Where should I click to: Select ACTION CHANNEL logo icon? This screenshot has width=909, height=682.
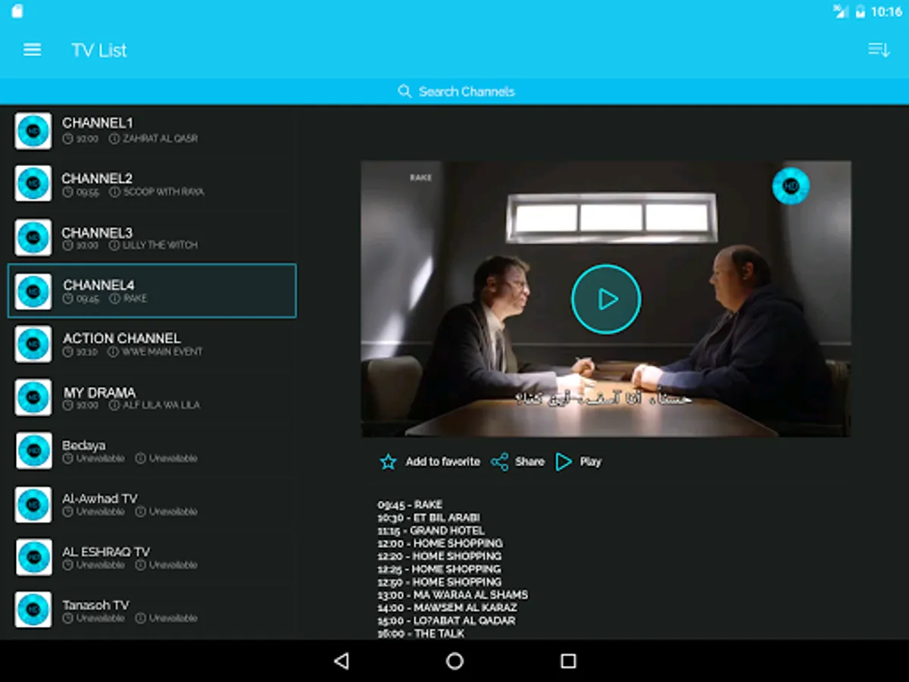point(33,345)
